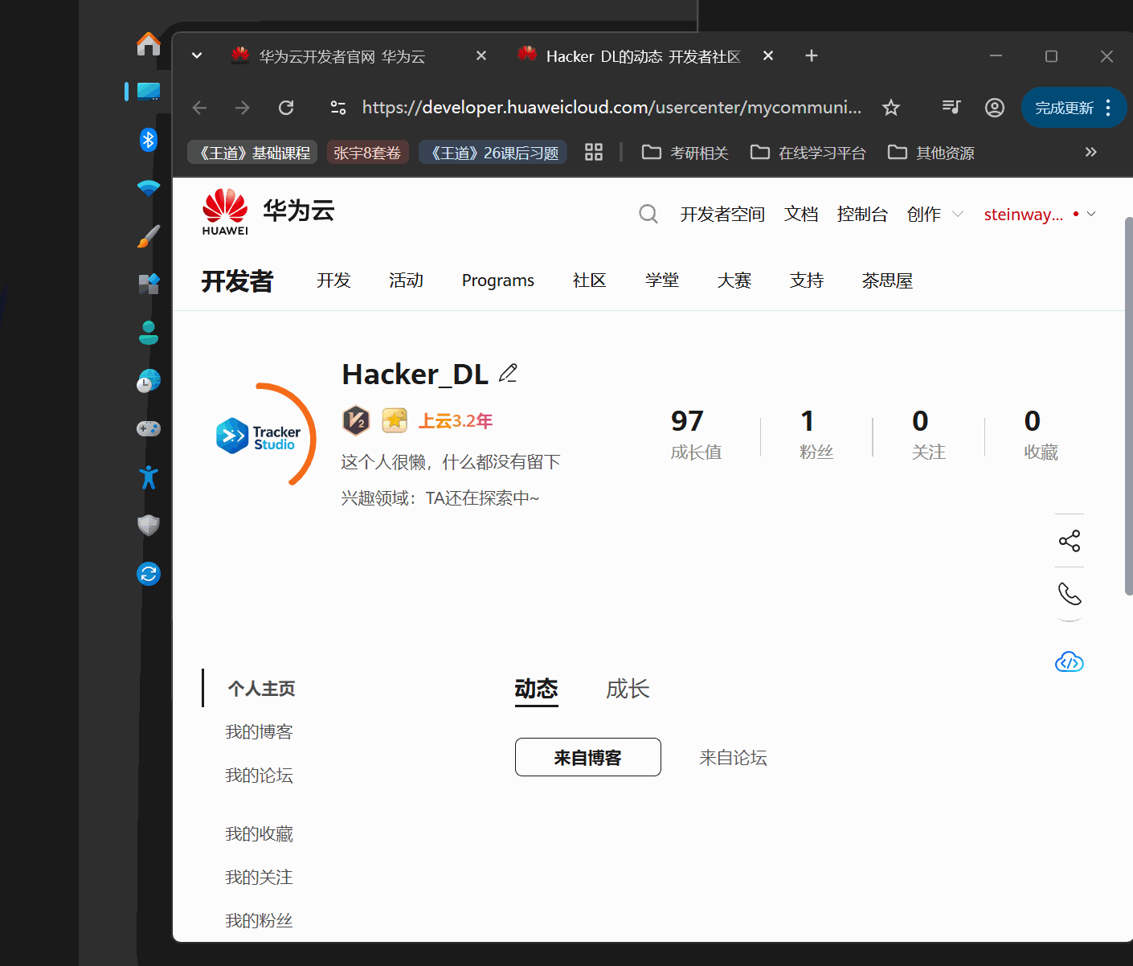The height and width of the screenshot is (966, 1133).
Task: Open the tab groups grid icon
Action: pos(594,152)
